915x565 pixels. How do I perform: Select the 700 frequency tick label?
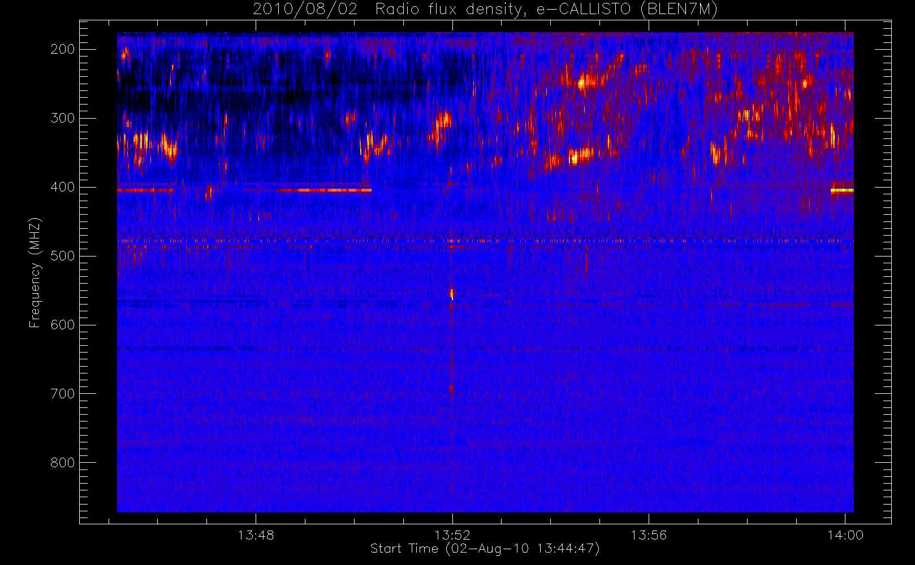coord(63,394)
